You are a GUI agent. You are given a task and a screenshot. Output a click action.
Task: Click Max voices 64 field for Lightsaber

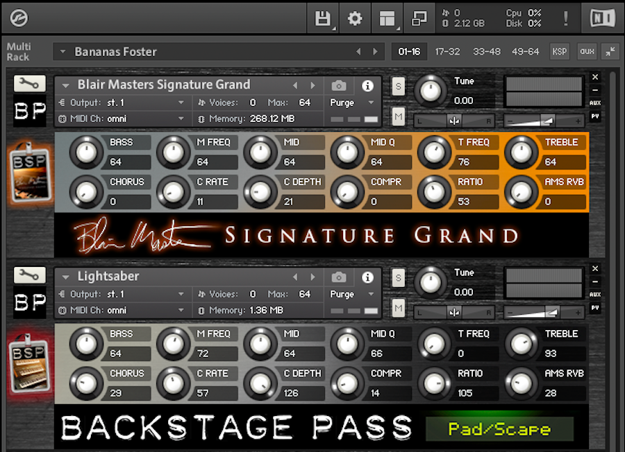(x=305, y=294)
